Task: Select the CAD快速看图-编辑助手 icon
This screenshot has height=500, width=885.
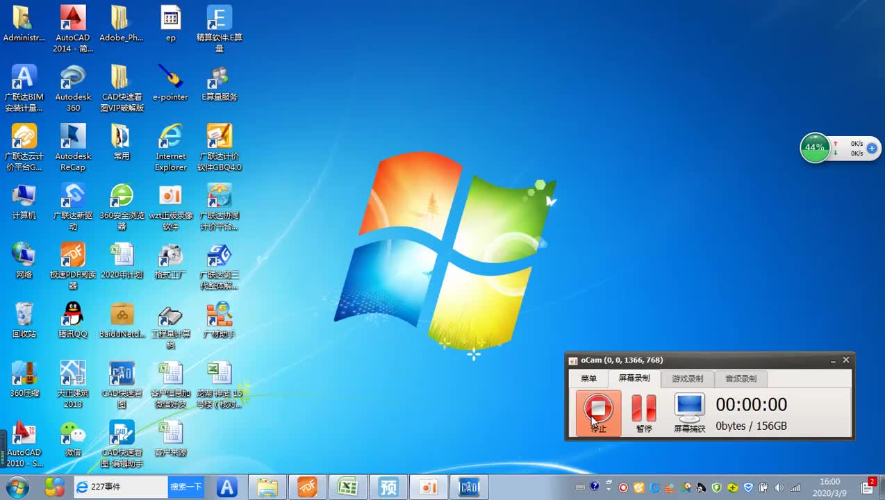Action: tap(122, 442)
